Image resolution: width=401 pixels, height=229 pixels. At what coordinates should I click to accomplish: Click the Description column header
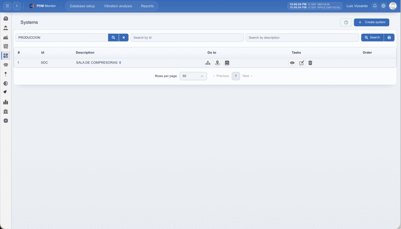click(85, 53)
